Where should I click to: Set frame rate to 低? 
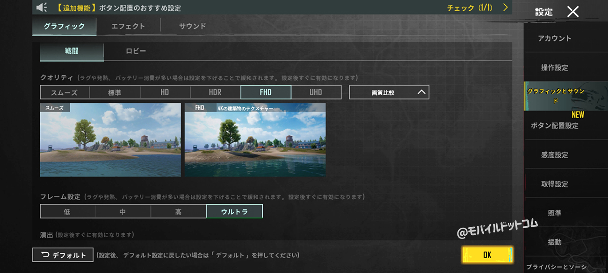click(x=67, y=211)
